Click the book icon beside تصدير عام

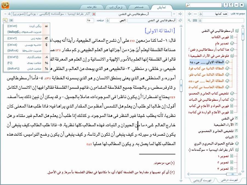click(232, 43)
